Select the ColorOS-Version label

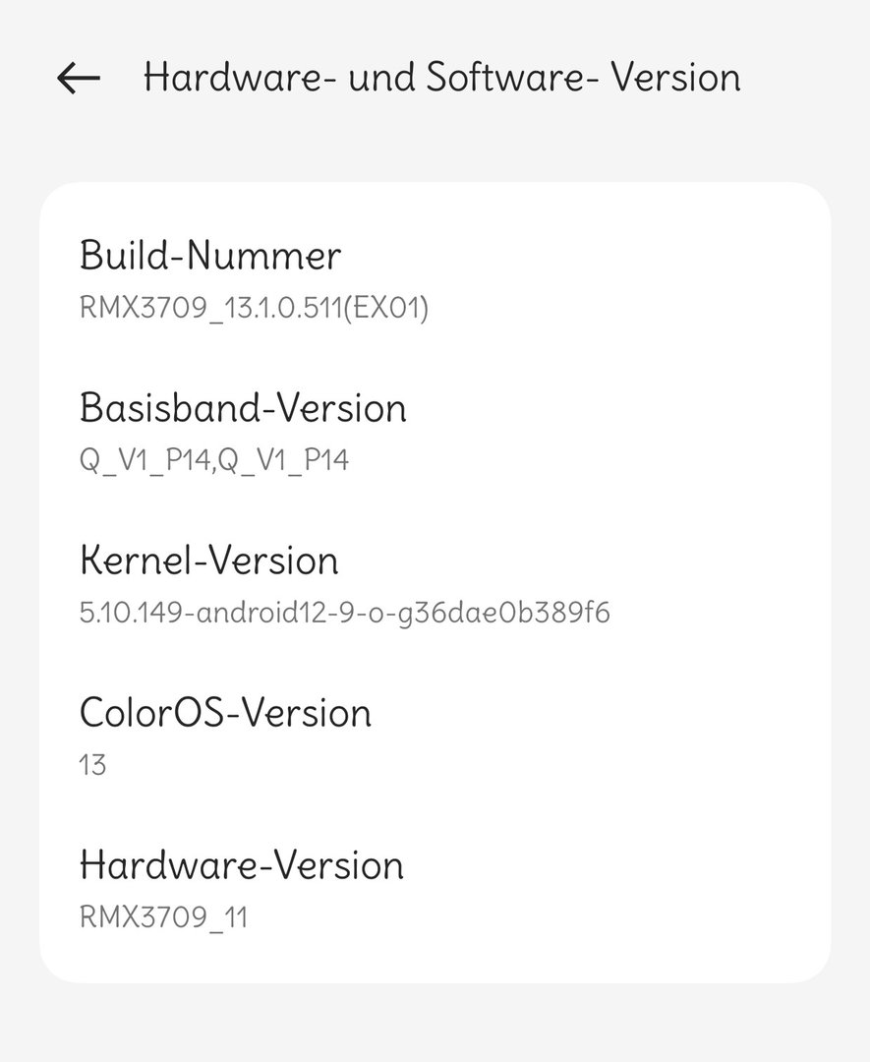tap(225, 713)
